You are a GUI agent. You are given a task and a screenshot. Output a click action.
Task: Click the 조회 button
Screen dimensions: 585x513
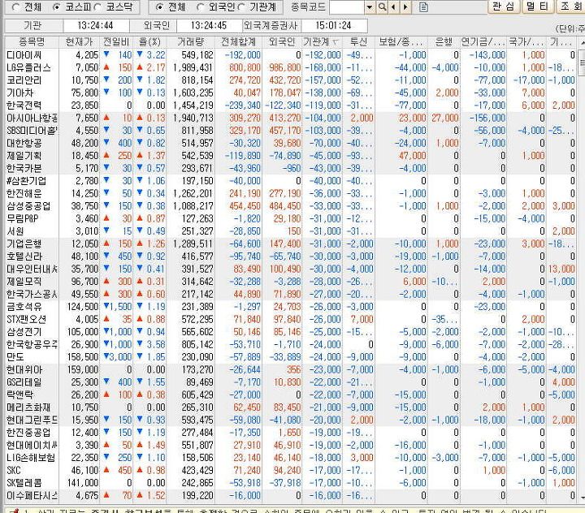pos(571,6)
